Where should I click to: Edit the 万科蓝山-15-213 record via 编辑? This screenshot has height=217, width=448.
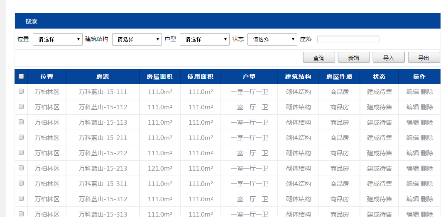click(413, 169)
